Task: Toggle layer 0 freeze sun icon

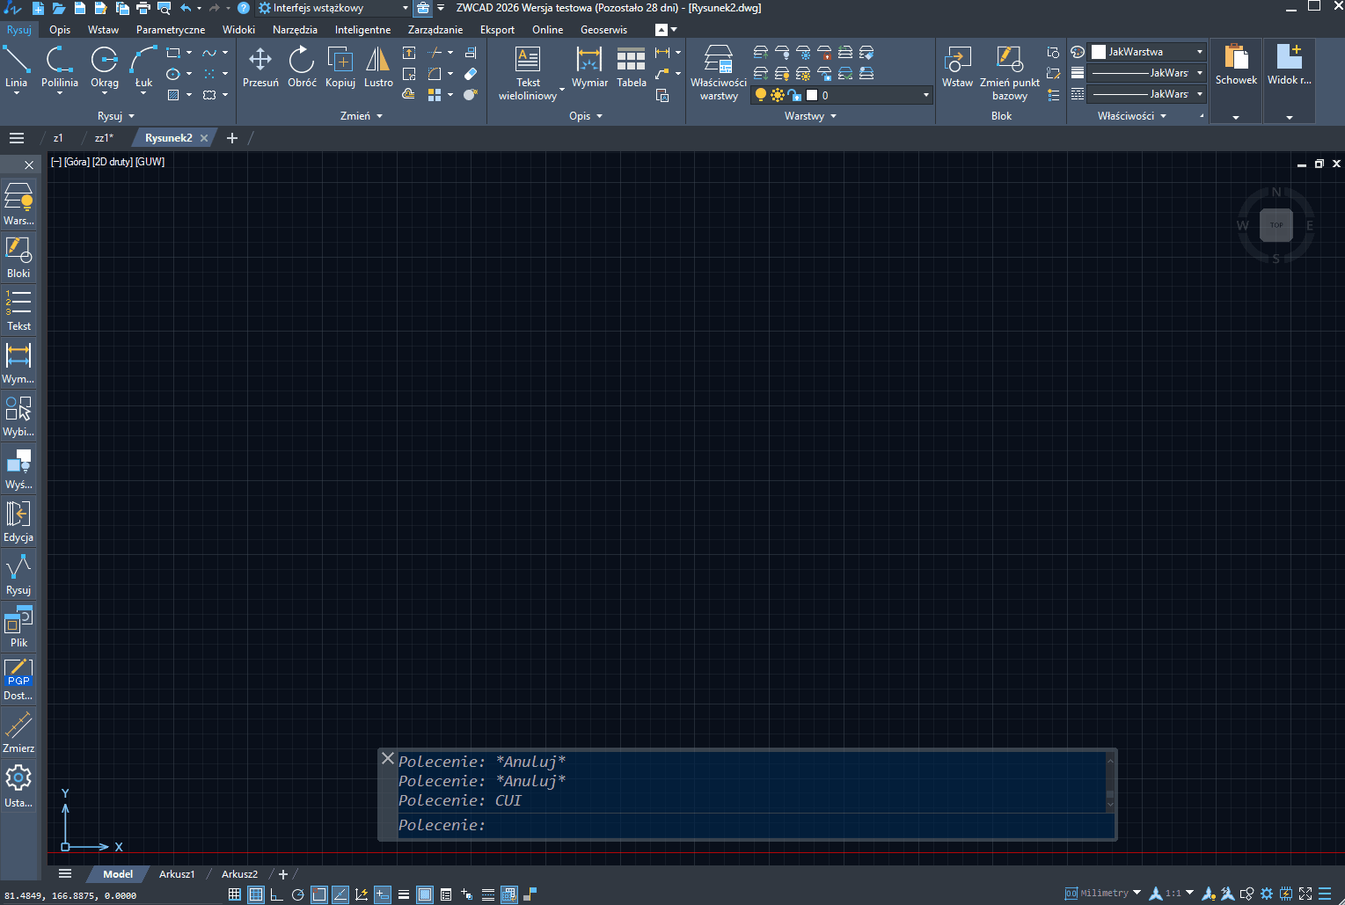Action: pos(778,95)
